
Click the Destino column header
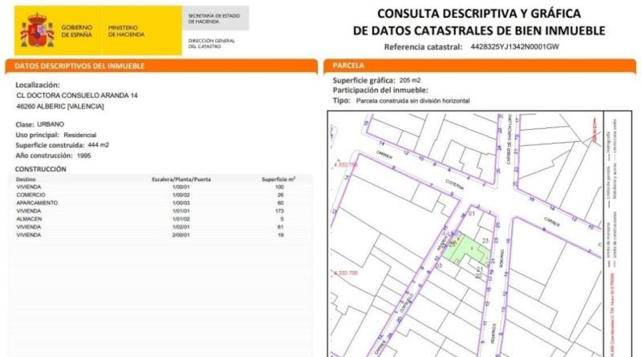click(26, 179)
